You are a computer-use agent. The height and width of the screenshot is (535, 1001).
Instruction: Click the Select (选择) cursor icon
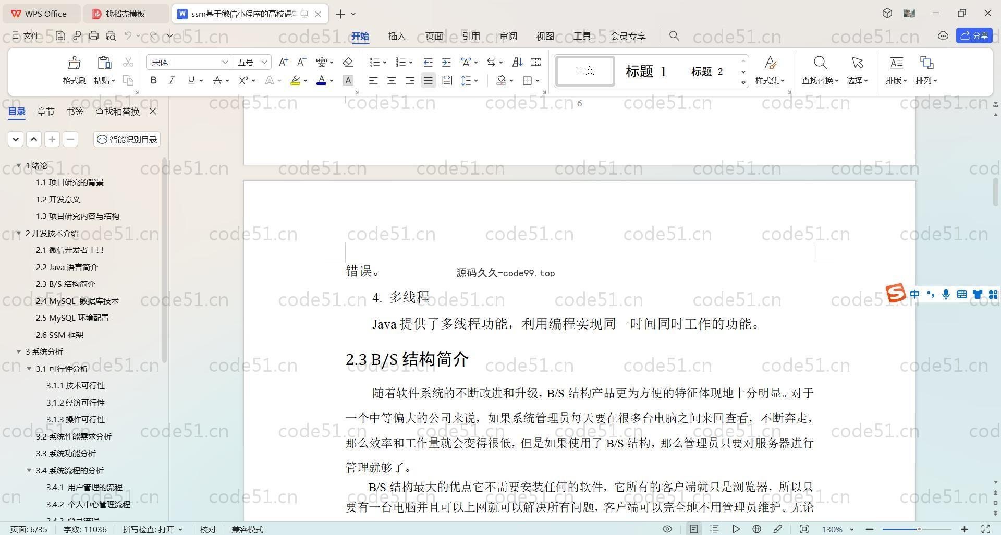[857, 63]
